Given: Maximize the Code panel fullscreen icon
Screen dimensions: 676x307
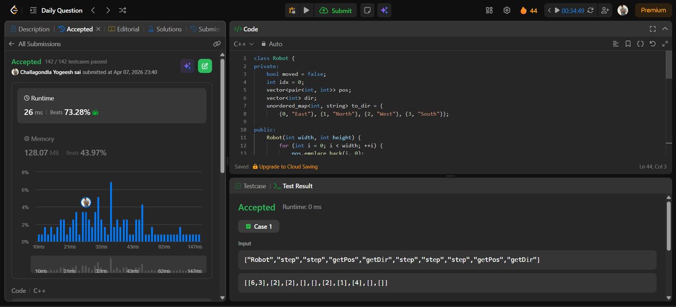Looking at the screenshot, I should click(652, 29).
